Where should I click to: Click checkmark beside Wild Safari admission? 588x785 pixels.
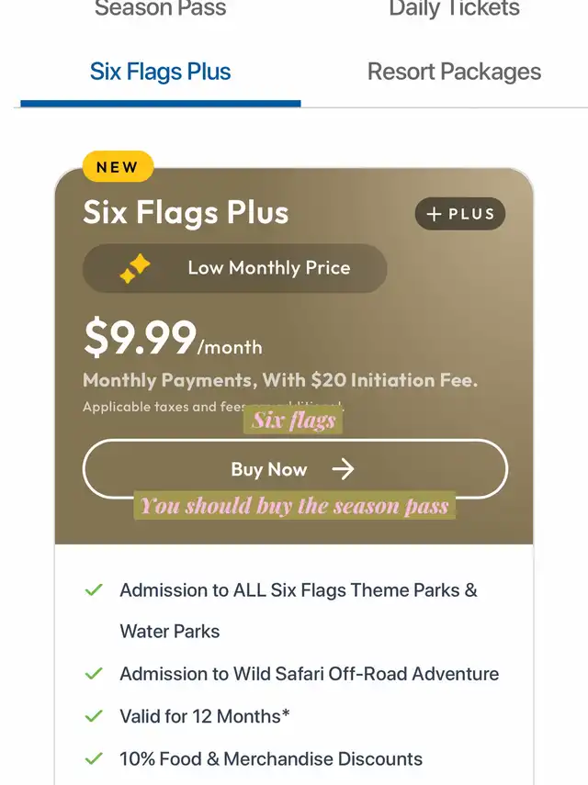(94, 673)
